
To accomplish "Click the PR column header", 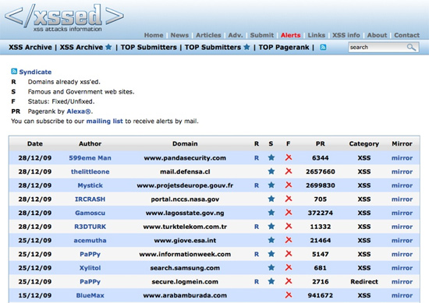I will click(320, 144).
